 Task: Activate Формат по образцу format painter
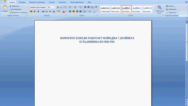point(19,12)
